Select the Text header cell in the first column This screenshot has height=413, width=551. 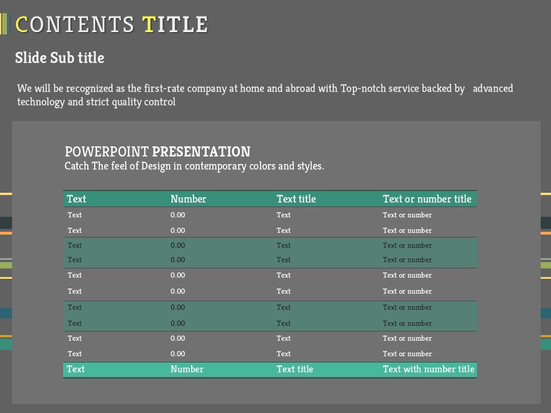tap(76, 199)
